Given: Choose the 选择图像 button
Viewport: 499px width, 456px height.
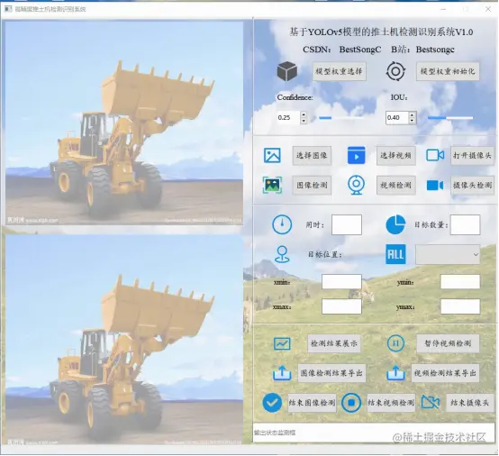Looking at the screenshot, I should (312, 155).
